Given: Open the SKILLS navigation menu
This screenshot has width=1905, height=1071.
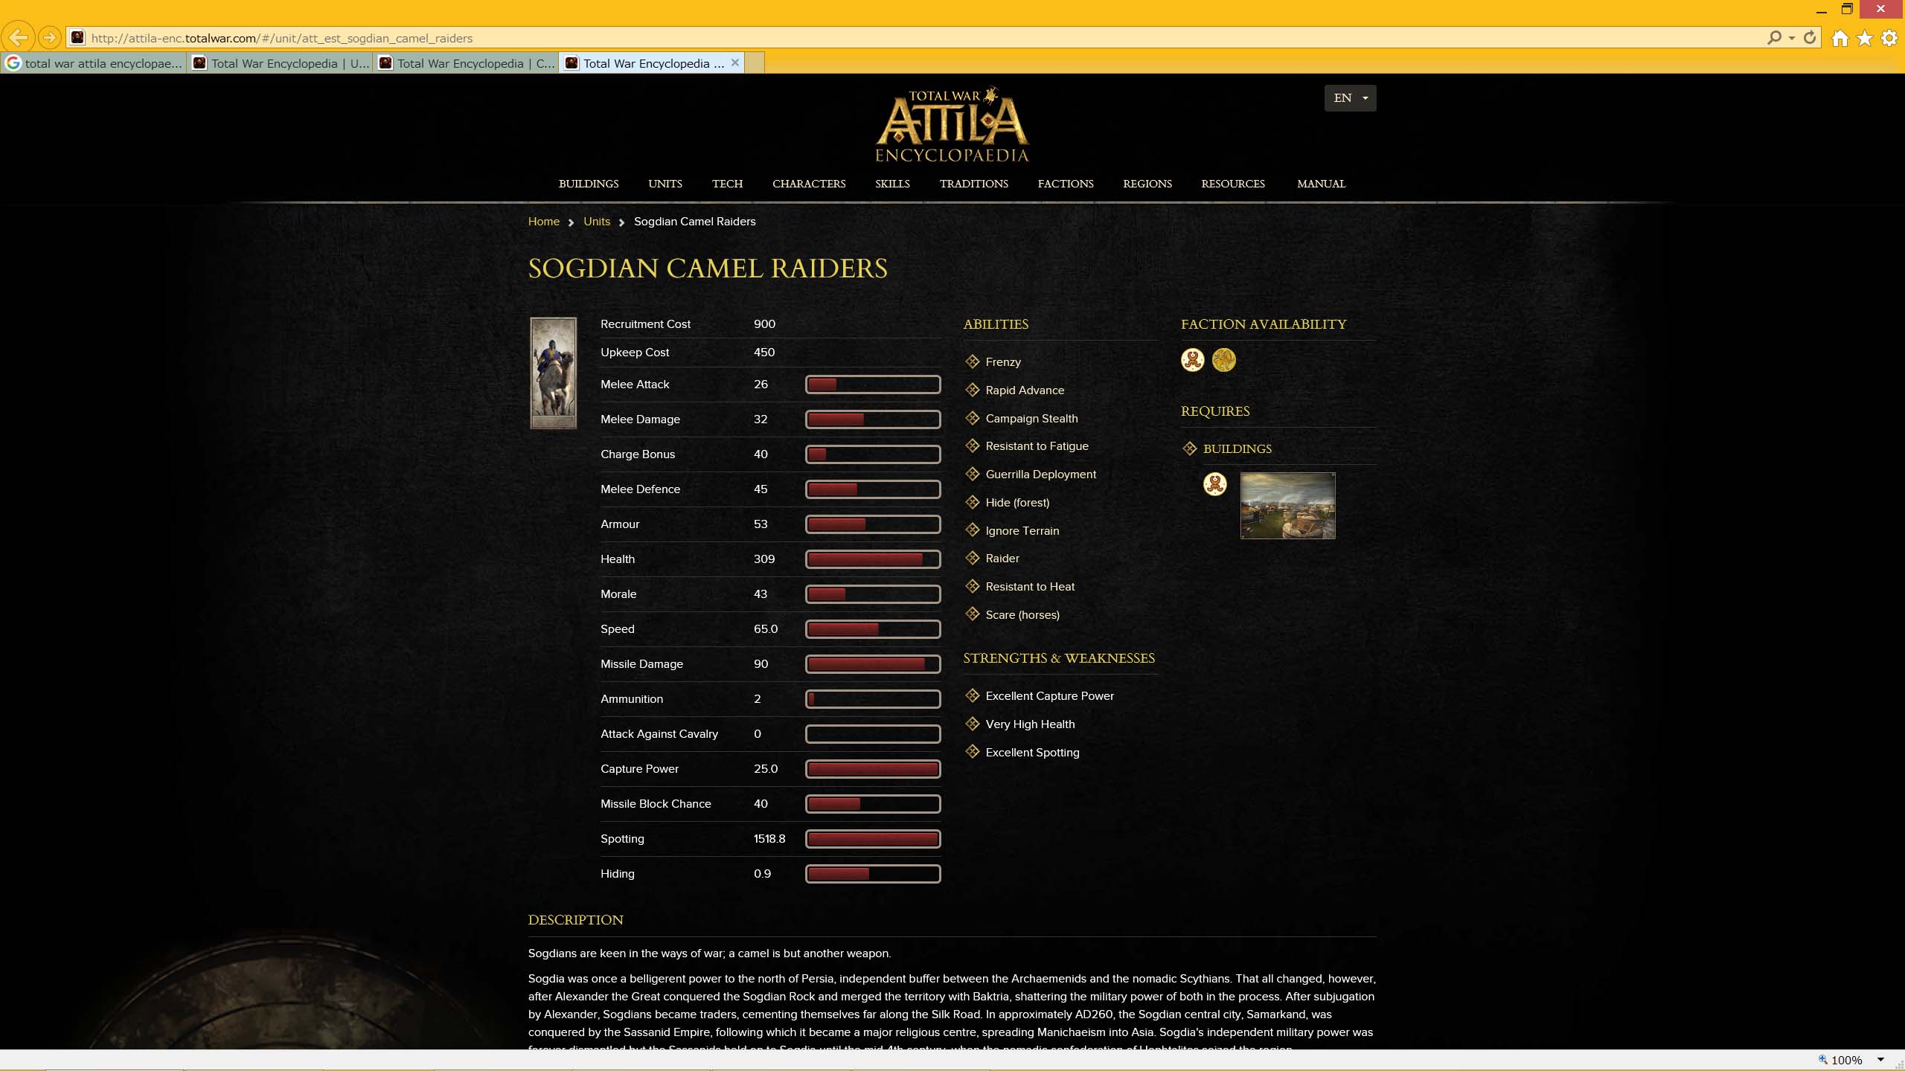Looking at the screenshot, I should pos(892,184).
